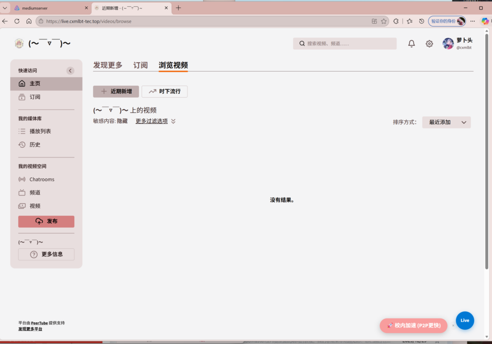This screenshot has height=344, width=492.
Task: Click the vertical page scrollbar
Action: tap(487, 148)
